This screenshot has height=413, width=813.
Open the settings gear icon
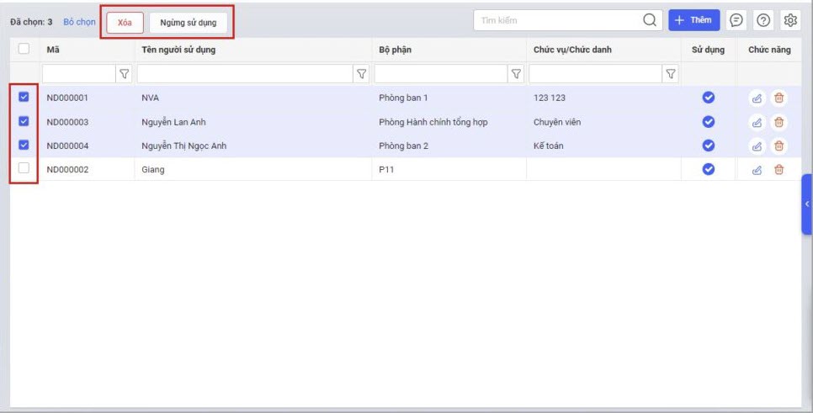click(790, 21)
